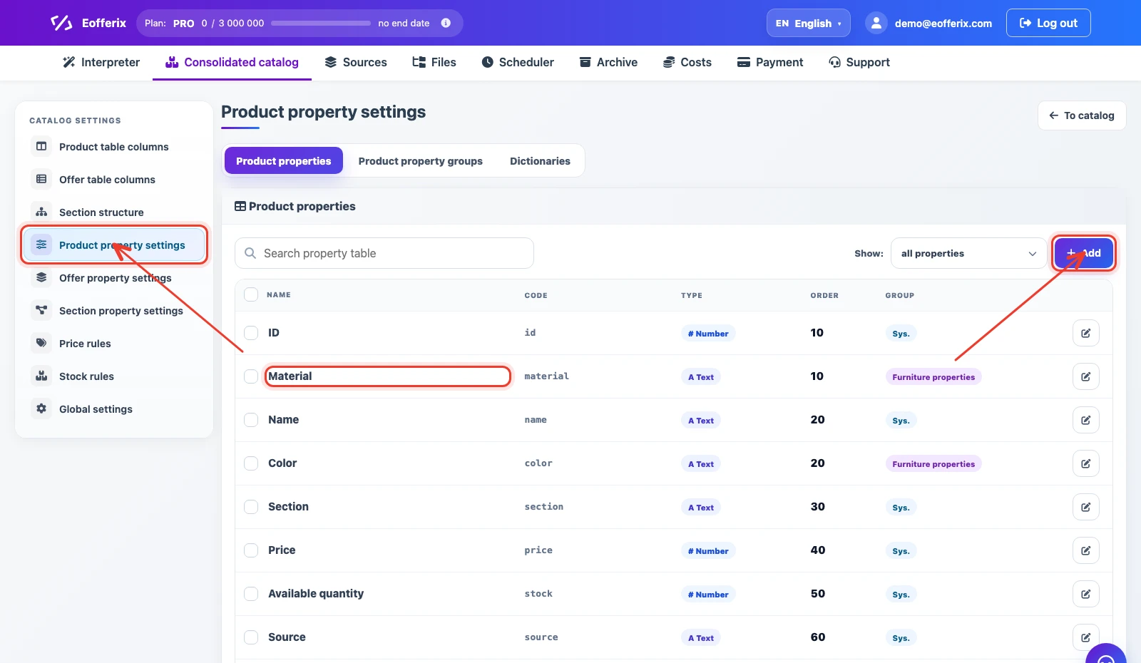Check the Source row checkbox
Screen dimensions: 1141x663
pyautogui.click(x=251, y=637)
